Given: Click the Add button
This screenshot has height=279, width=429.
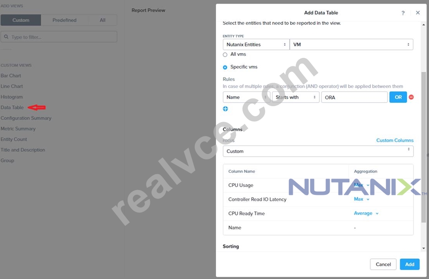Looking at the screenshot, I should pos(410,264).
